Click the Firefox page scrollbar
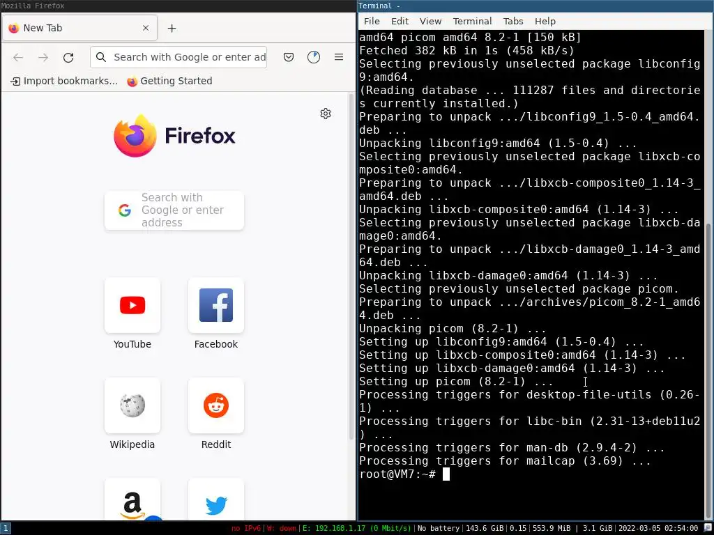714x535 pixels. click(x=351, y=266)
